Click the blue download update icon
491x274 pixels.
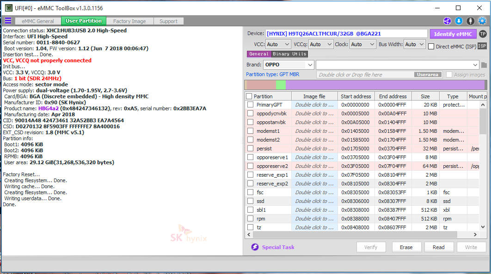[459, 21]
